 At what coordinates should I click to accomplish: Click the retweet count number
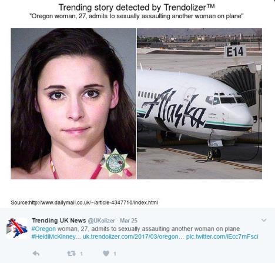point(82,254)
